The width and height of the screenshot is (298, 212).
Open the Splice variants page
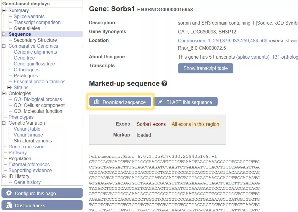click(x=29, y=16)
